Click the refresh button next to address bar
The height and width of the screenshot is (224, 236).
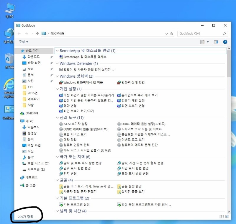point(172,34)
